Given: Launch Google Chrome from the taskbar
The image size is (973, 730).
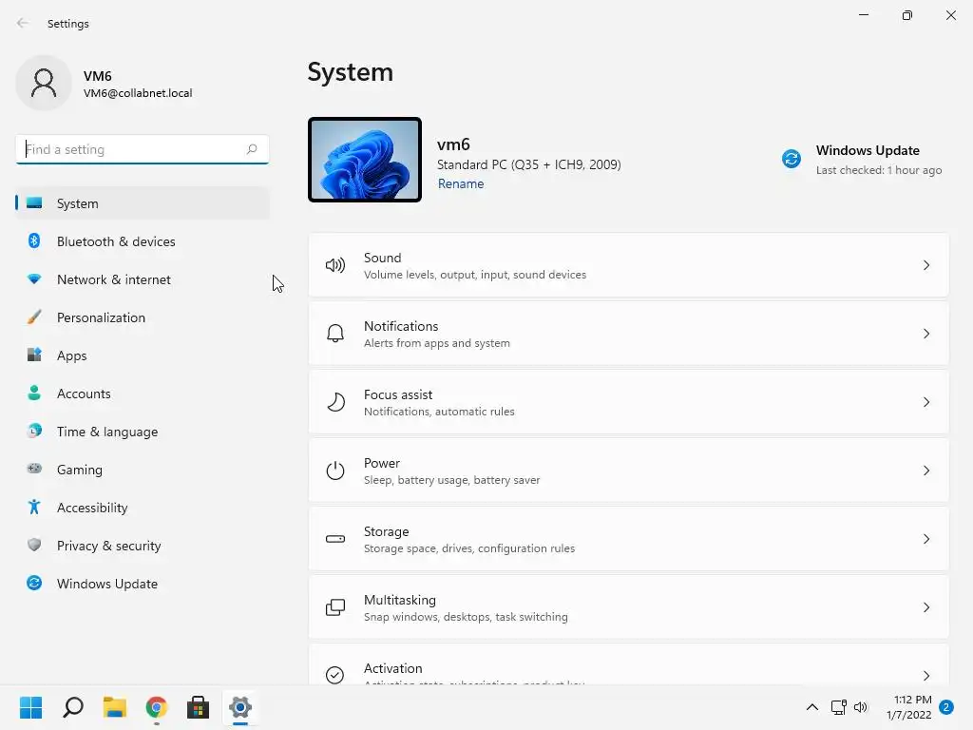Looking at the screenshot, I should (157, 707).
